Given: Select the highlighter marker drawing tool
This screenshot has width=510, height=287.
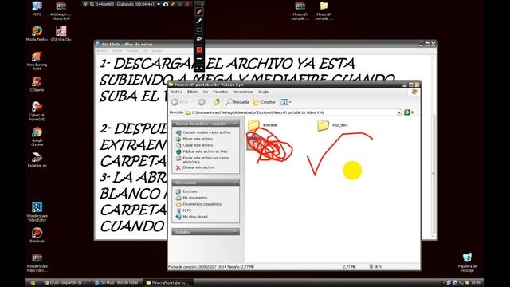Looking at the screenshot, I should point(199,21).
